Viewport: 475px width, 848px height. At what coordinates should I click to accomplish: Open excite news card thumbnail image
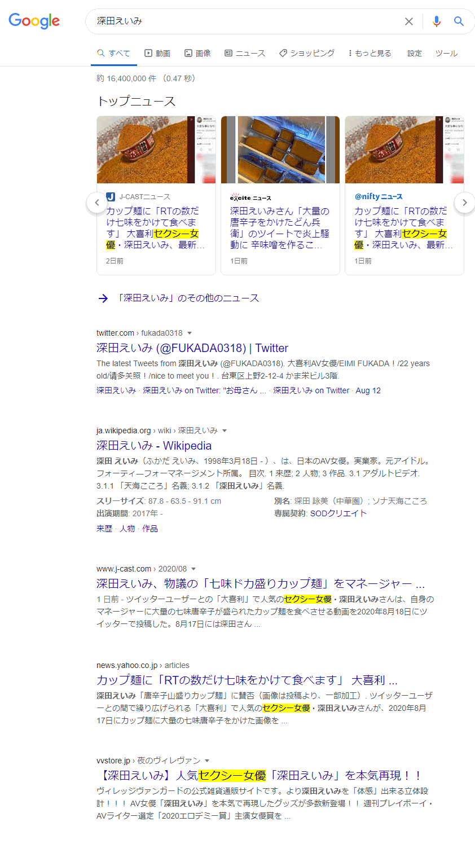click(x=280, y=150)
